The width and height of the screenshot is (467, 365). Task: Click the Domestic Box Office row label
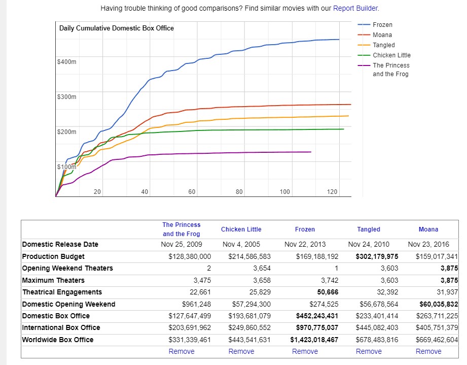56,316
